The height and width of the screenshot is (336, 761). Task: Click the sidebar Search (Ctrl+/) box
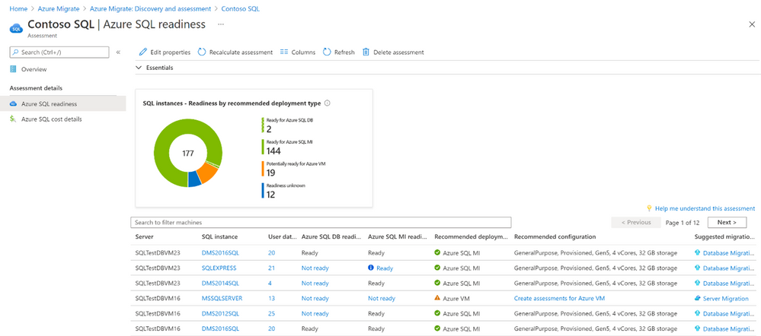pos(59,52)
